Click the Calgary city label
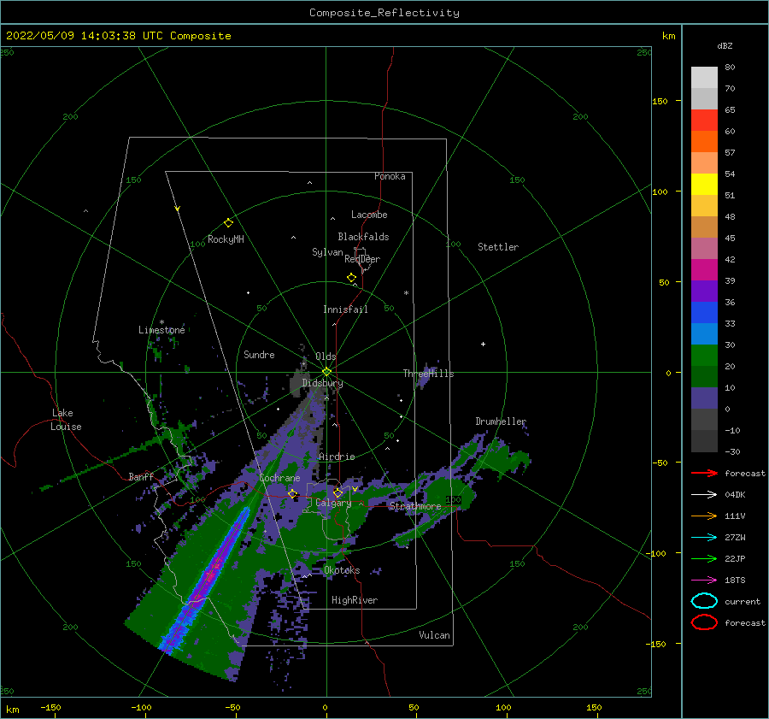Screen dimensions: 769x719 click(333, 503)
